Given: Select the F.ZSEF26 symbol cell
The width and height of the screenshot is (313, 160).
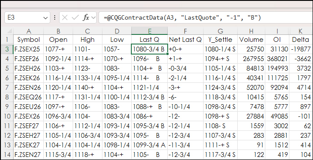Looking at the screenshot, I should [28, 58].
